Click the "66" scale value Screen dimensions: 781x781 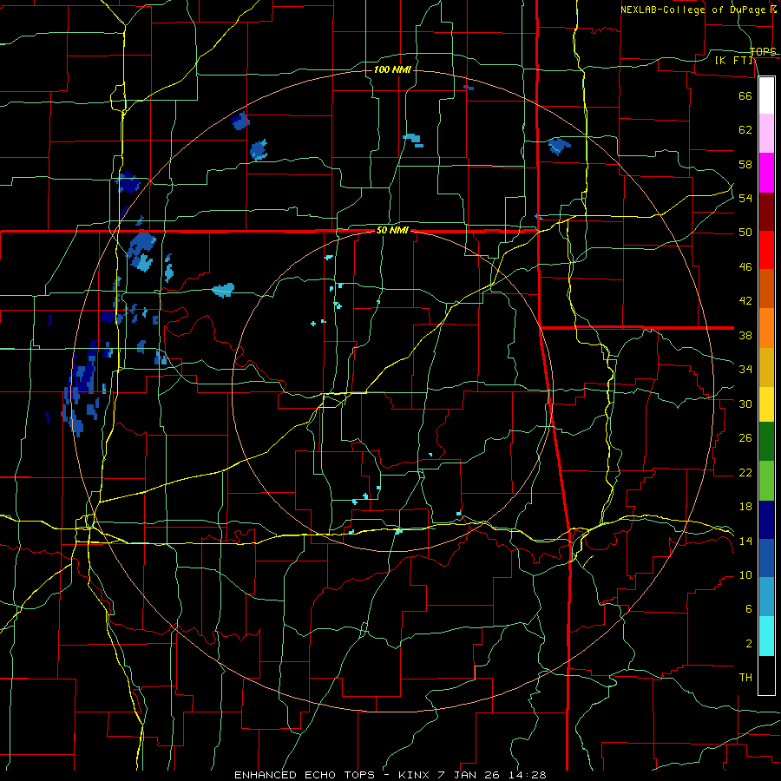(745, 95)
